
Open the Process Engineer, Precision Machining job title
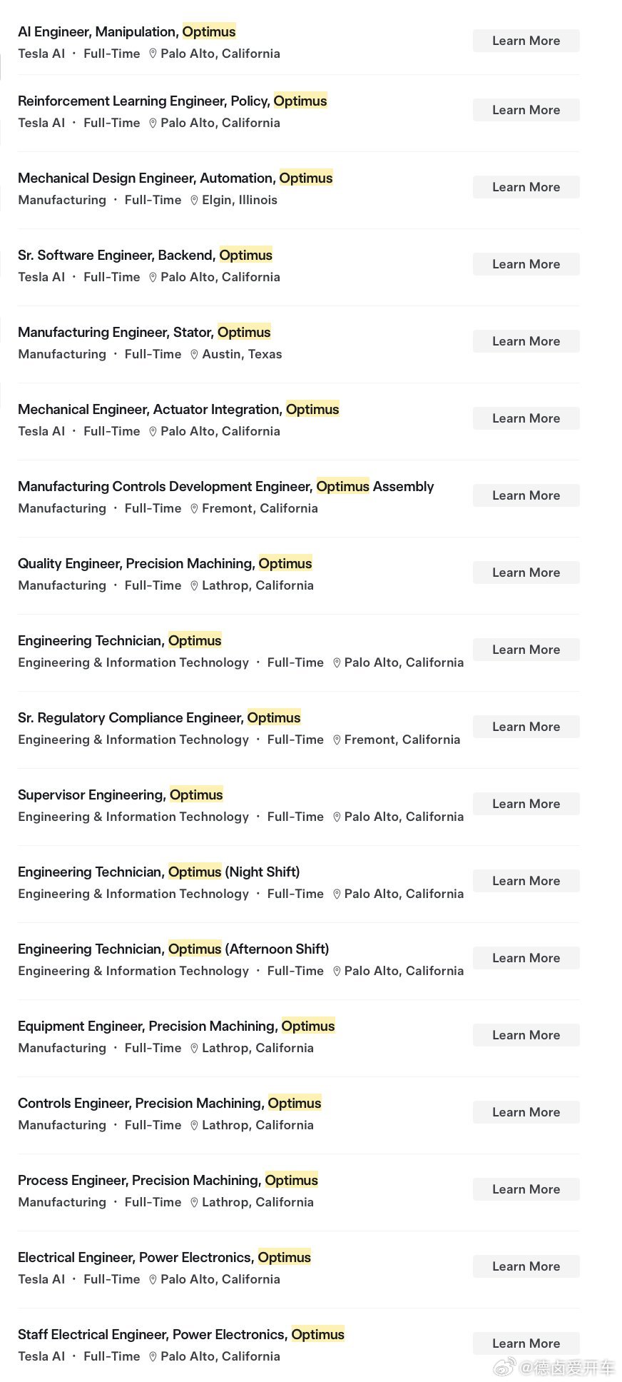pos(168,1181)
